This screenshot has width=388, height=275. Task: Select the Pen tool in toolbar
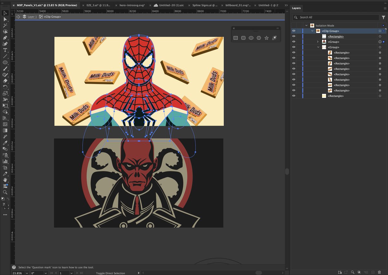point(5,38)
